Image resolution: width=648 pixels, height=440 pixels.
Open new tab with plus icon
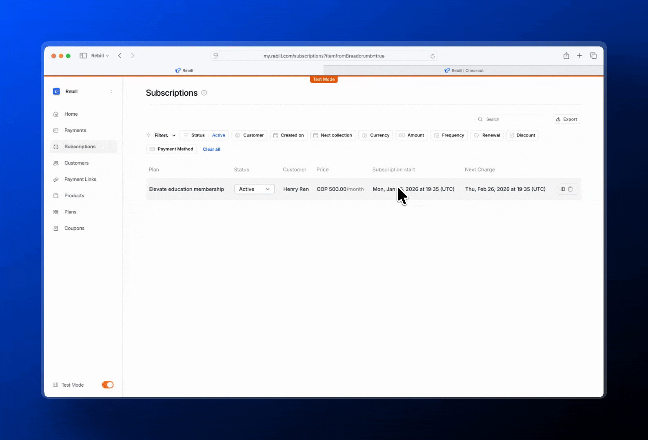[579, 56]
